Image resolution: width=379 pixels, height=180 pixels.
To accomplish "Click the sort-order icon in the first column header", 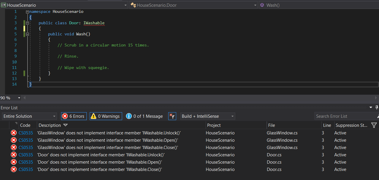I will [x=16, y=124].
